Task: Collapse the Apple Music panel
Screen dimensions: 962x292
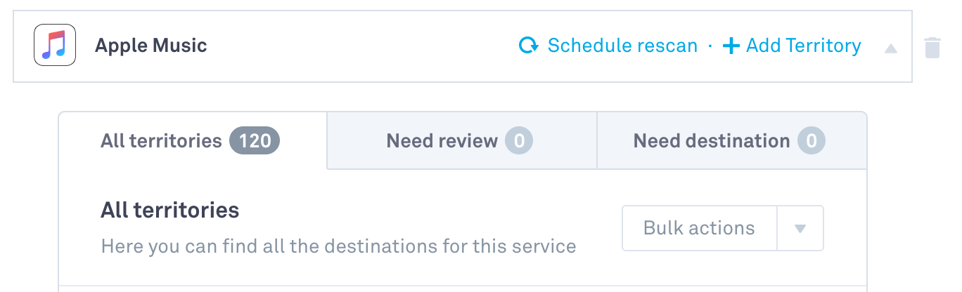Action: click(x=890, y=48)
